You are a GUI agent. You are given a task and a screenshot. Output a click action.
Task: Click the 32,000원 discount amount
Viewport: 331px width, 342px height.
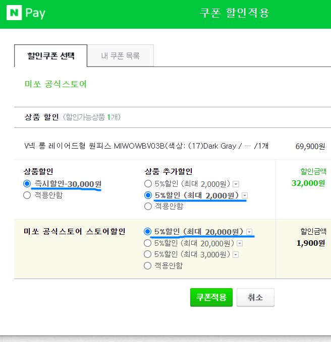click(308, 183)
